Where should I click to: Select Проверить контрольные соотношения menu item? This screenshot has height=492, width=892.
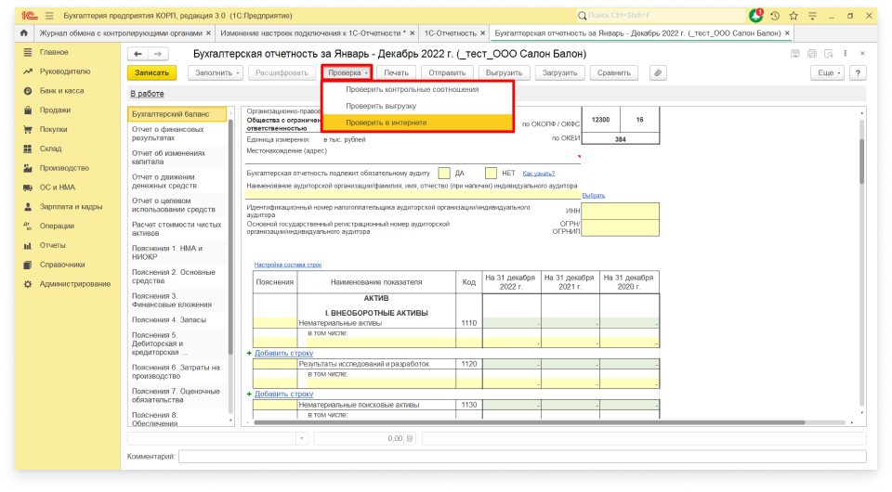(413, 89)
